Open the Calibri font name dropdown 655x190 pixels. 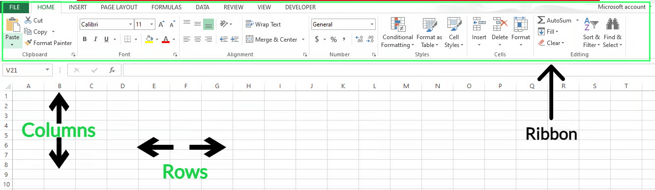point(130,24)
